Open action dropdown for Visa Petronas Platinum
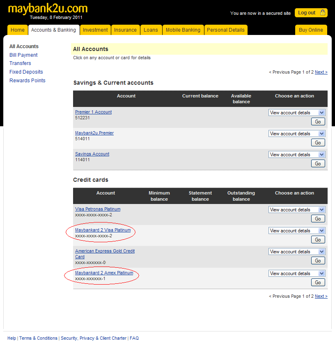Image resolution: width=335 pixels, height=343 pixels. coord(296,210)
